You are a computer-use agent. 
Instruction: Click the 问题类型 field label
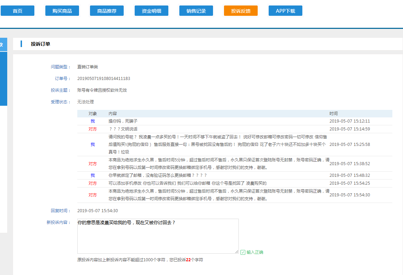[61, 67]
